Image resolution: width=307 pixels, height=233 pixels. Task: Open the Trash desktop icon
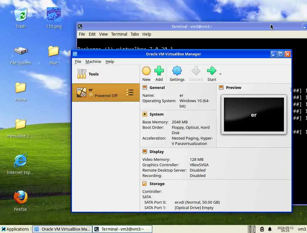point(21,18)
